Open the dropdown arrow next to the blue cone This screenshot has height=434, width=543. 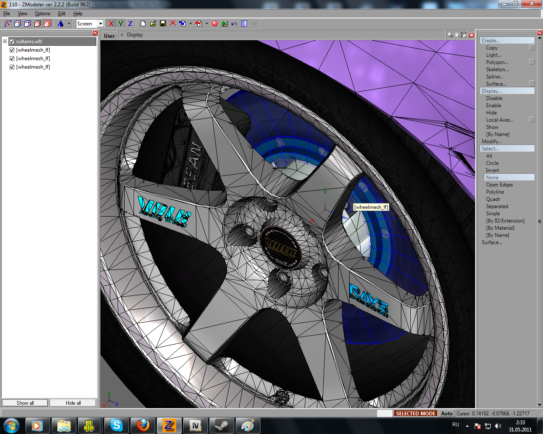click(69, 24)
